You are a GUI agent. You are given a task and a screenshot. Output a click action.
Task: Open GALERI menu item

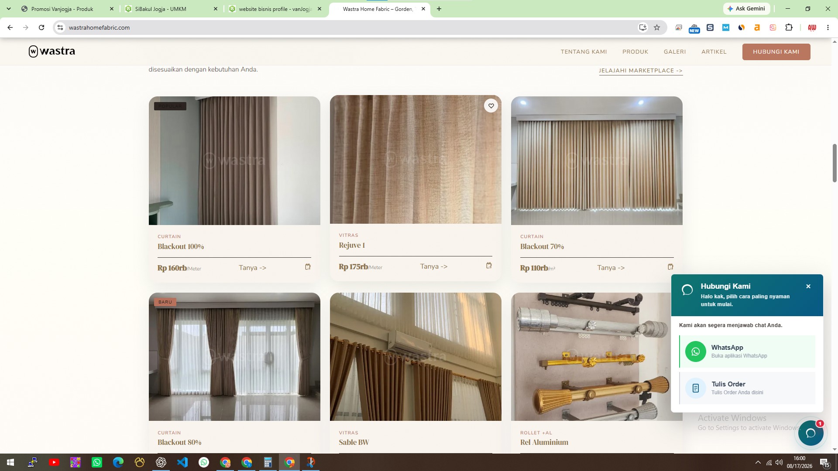coord(675,52)
